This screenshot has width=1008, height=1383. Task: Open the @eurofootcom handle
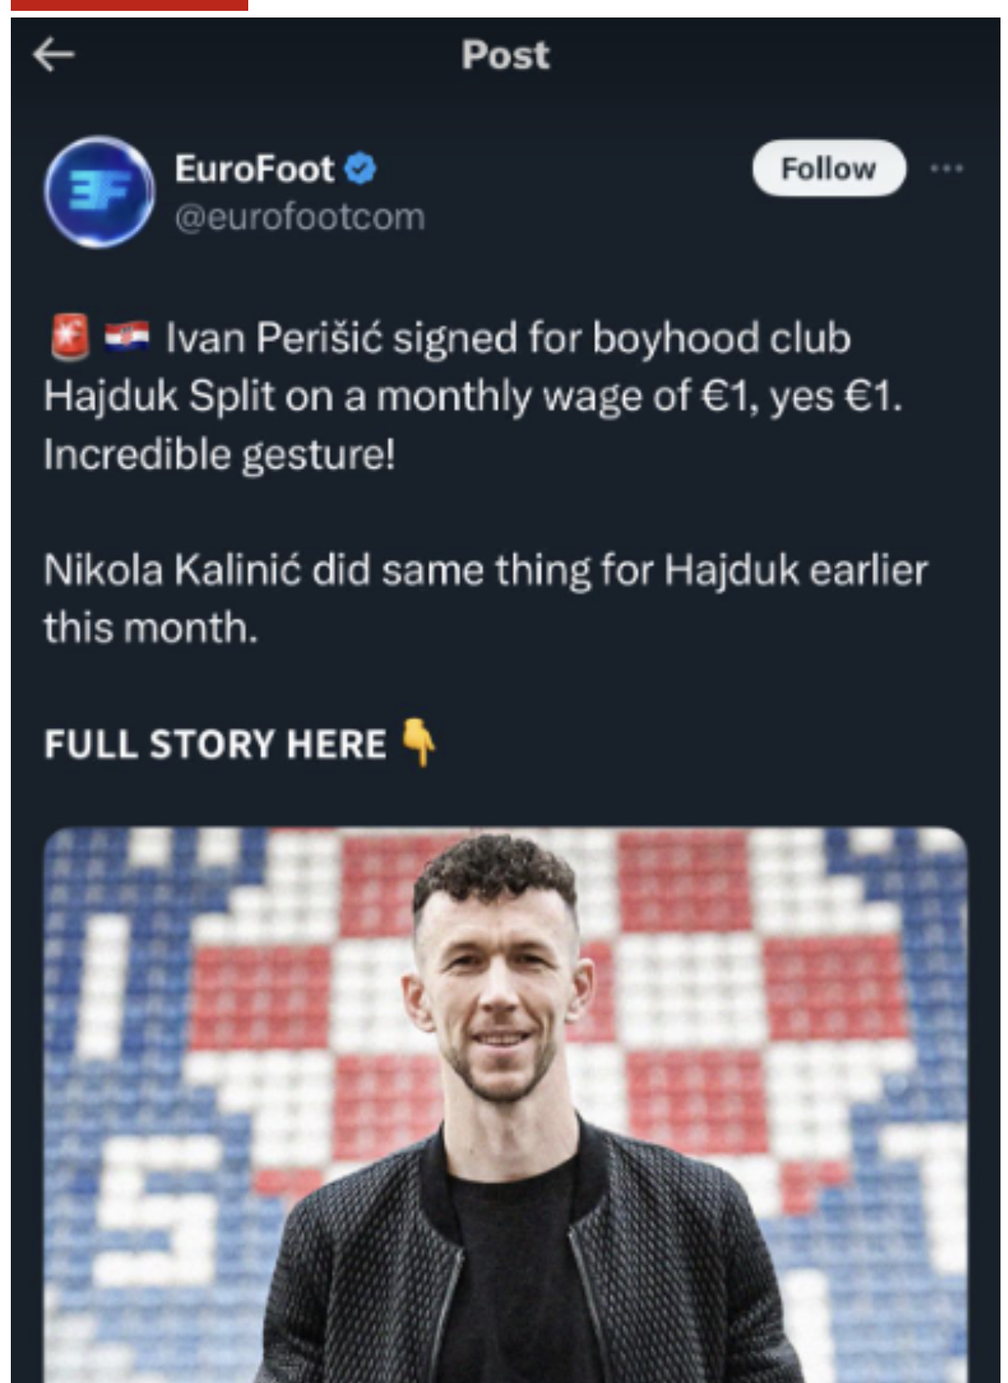[300, 217]
